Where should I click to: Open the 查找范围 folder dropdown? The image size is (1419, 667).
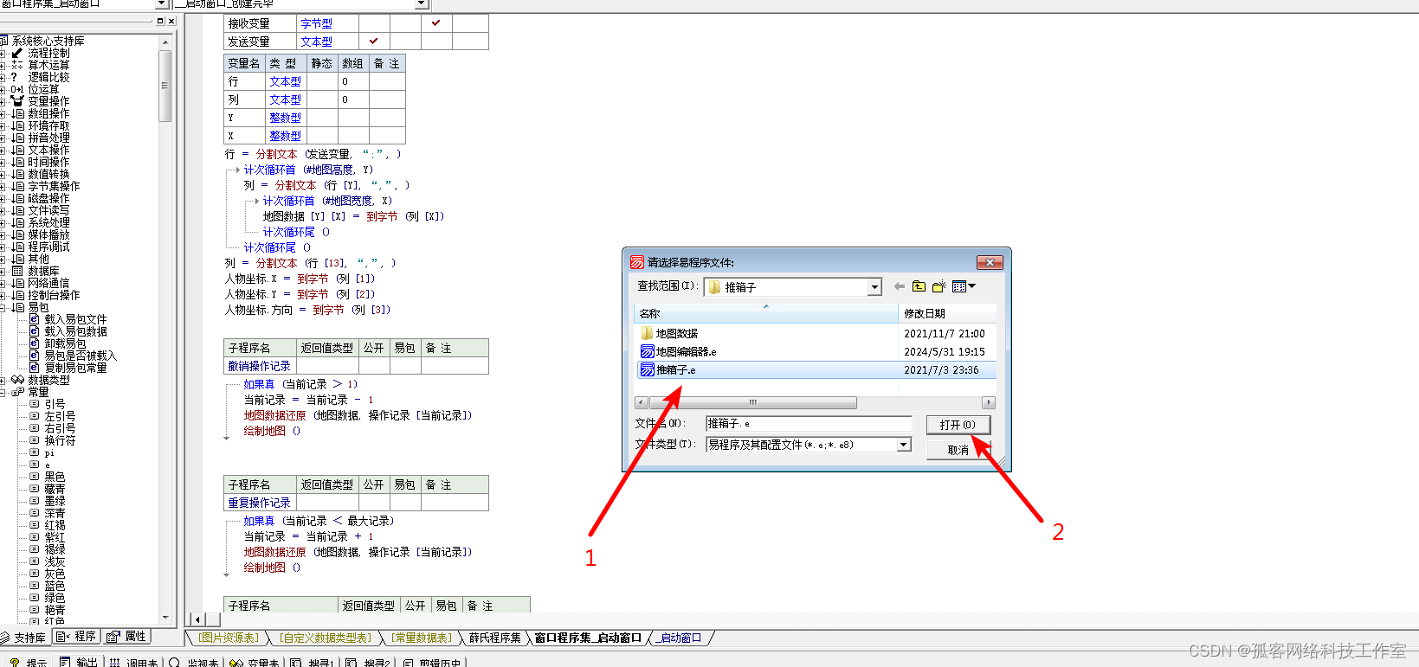(x=874, y=287)
